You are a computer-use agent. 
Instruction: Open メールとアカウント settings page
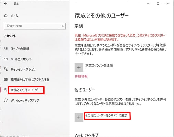click(x=21, y=59)
